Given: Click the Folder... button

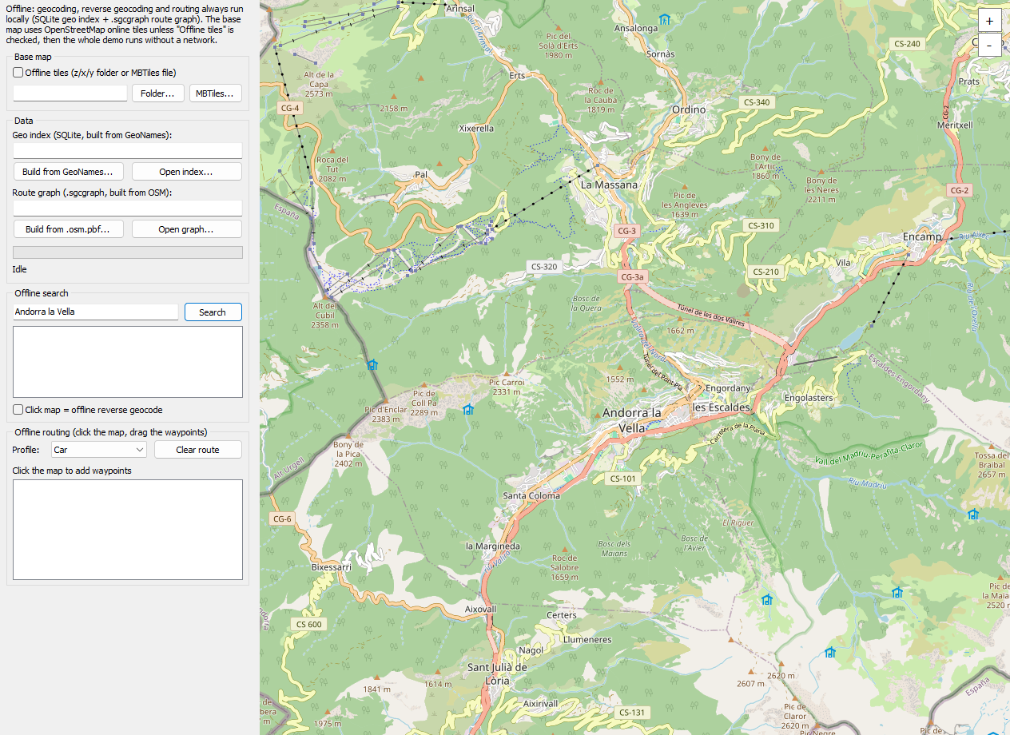Looking at the screenshot, I should tap(158, 93).
